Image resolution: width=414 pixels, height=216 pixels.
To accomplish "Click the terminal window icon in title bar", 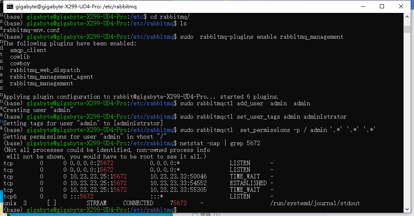I will coord(10,7).
